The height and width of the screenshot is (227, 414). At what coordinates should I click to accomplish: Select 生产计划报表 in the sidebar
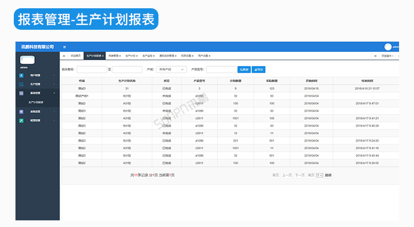[36, 102]
